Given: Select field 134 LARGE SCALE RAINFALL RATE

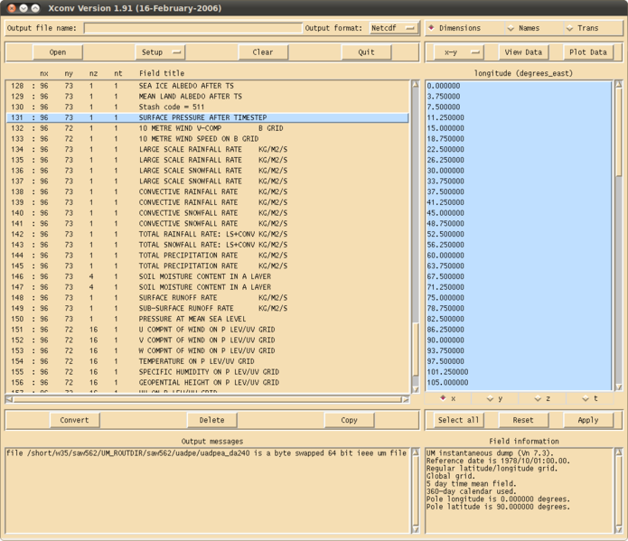Looking at the screenshot, I should (x=208, y=149).
